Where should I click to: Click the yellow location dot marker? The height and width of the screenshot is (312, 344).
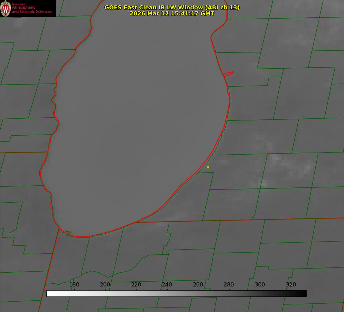tap(208, 167)
